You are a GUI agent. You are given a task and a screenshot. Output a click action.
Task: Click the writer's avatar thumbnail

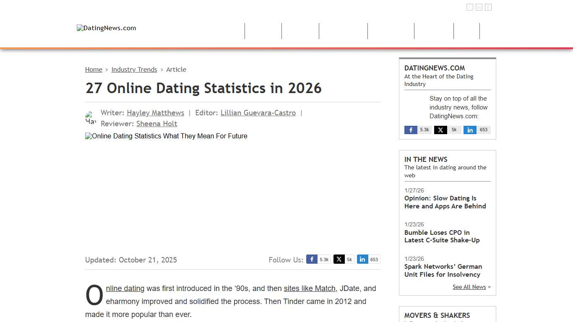point(90,118)
